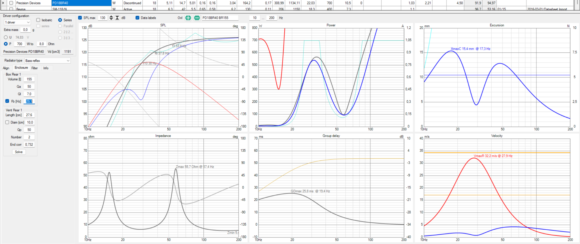Image resolution: width=580 pixels, height=244 pixels.
Task: Toggle the SPL max checkbox
Action: (80, 18)
